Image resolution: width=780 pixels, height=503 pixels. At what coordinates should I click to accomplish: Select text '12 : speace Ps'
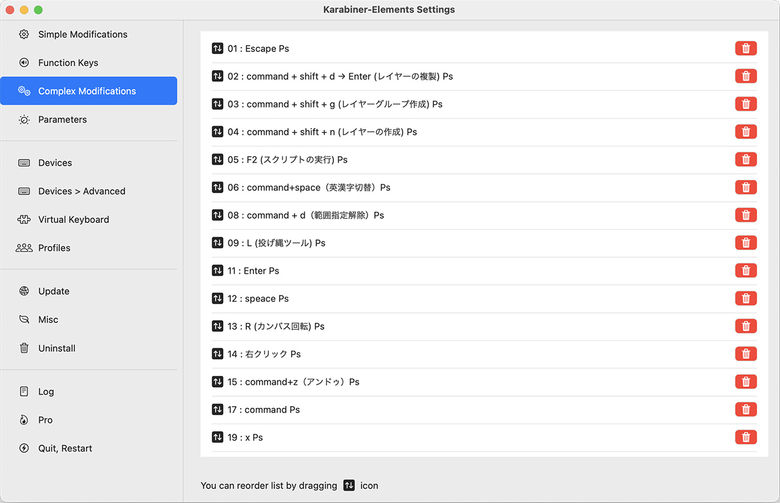258,299
